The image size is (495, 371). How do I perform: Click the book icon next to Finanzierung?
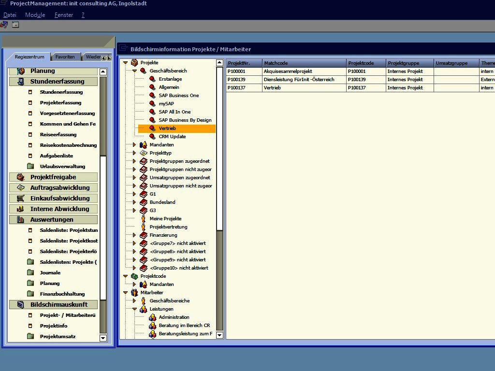tap(144, 235)
